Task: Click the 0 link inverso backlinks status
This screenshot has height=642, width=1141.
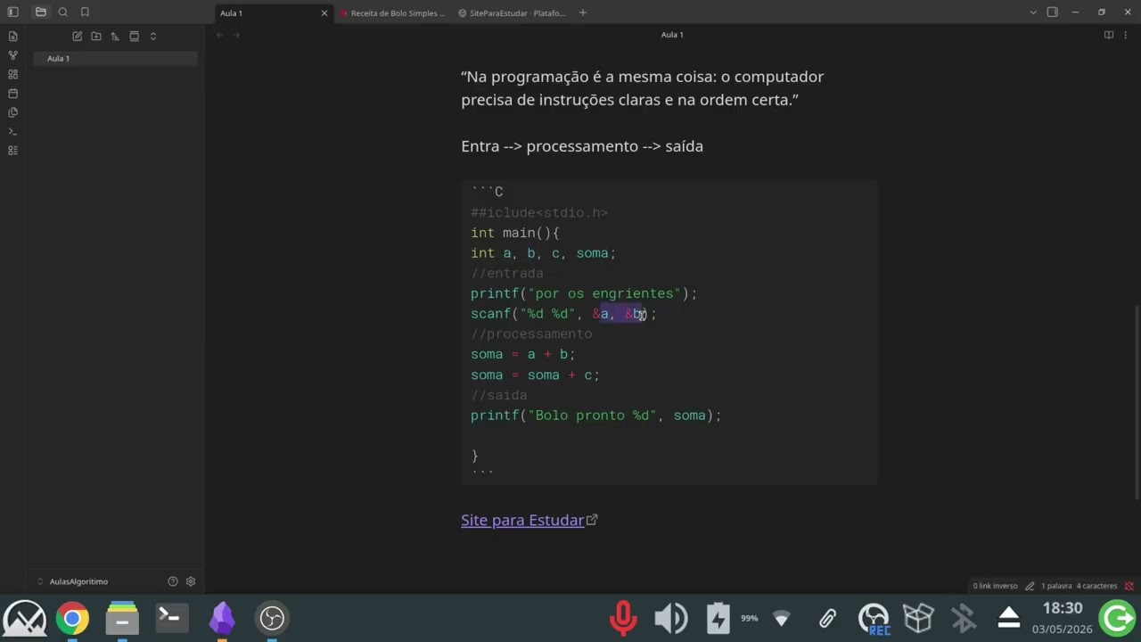Action: point(995,586)
